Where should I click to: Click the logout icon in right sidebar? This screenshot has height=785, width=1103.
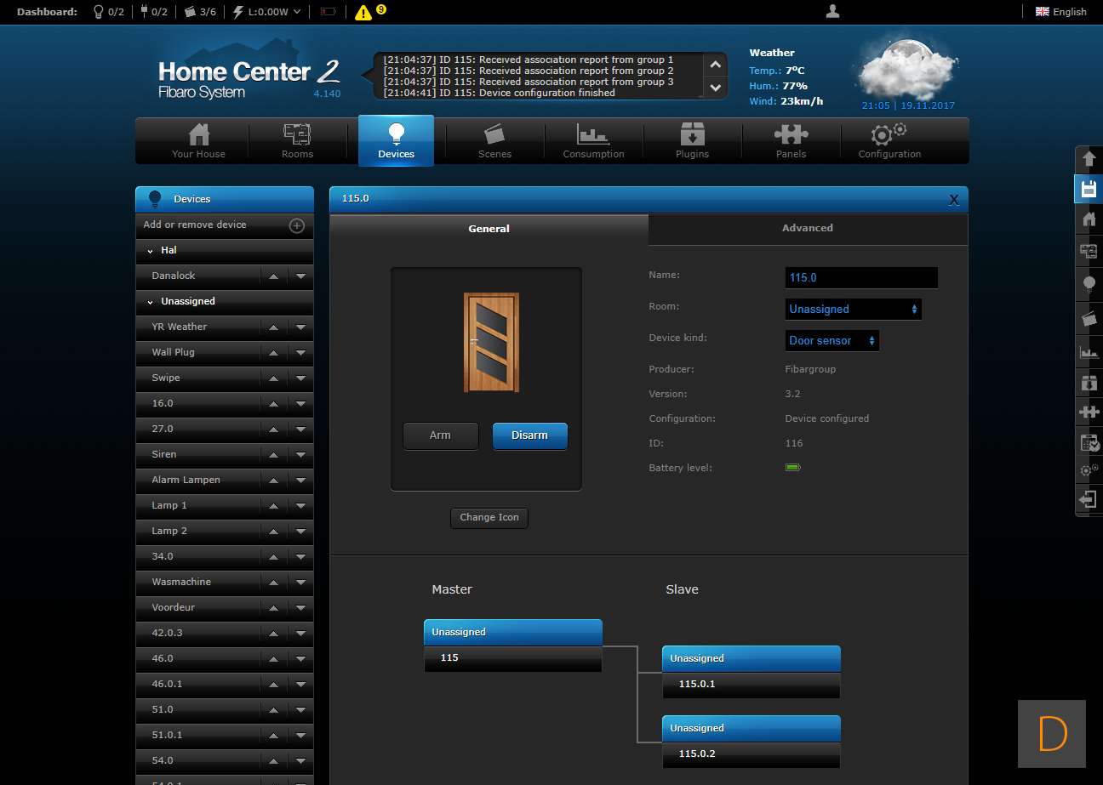[x=1089, y=499]
